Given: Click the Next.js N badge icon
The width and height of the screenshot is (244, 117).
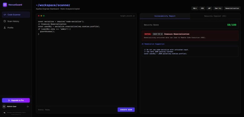Looking at the screenshot, I should pos(5,113).
